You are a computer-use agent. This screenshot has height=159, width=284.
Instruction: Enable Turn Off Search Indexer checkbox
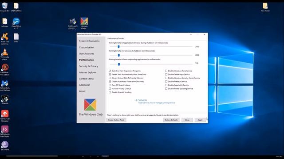tap(110, 85)
